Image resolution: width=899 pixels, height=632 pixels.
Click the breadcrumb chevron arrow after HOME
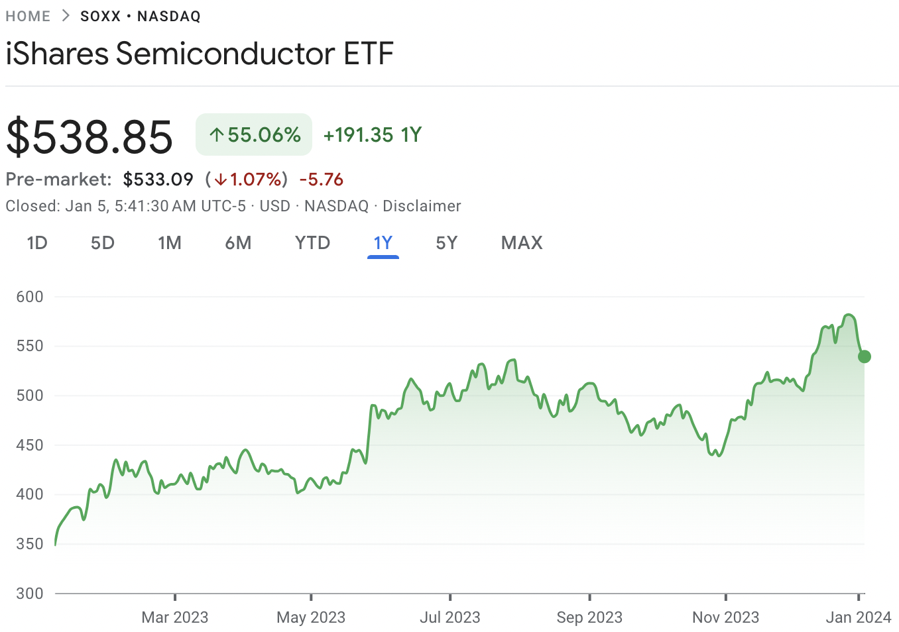(66, 16)
